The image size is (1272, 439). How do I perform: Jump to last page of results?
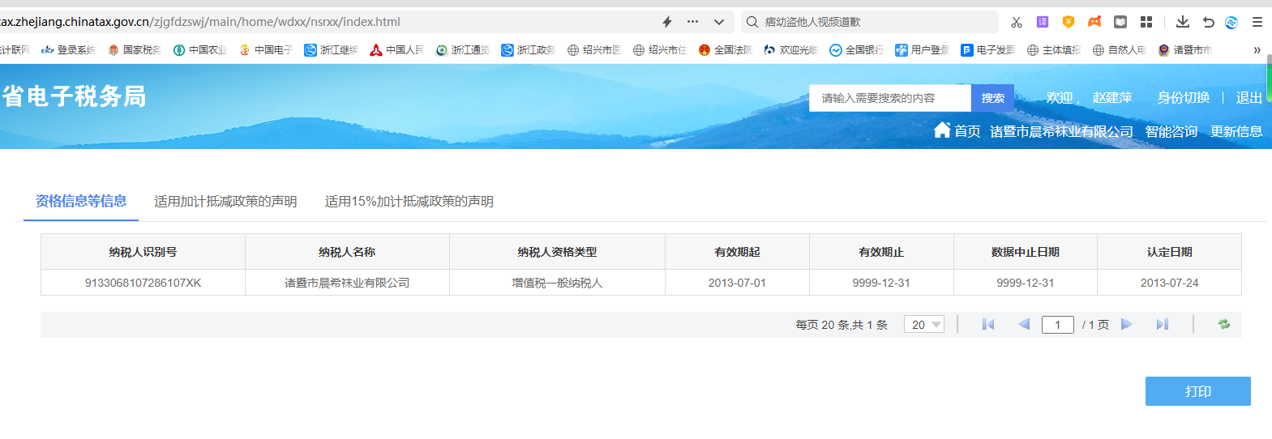pyautogui.click(x=1162, y=324)
